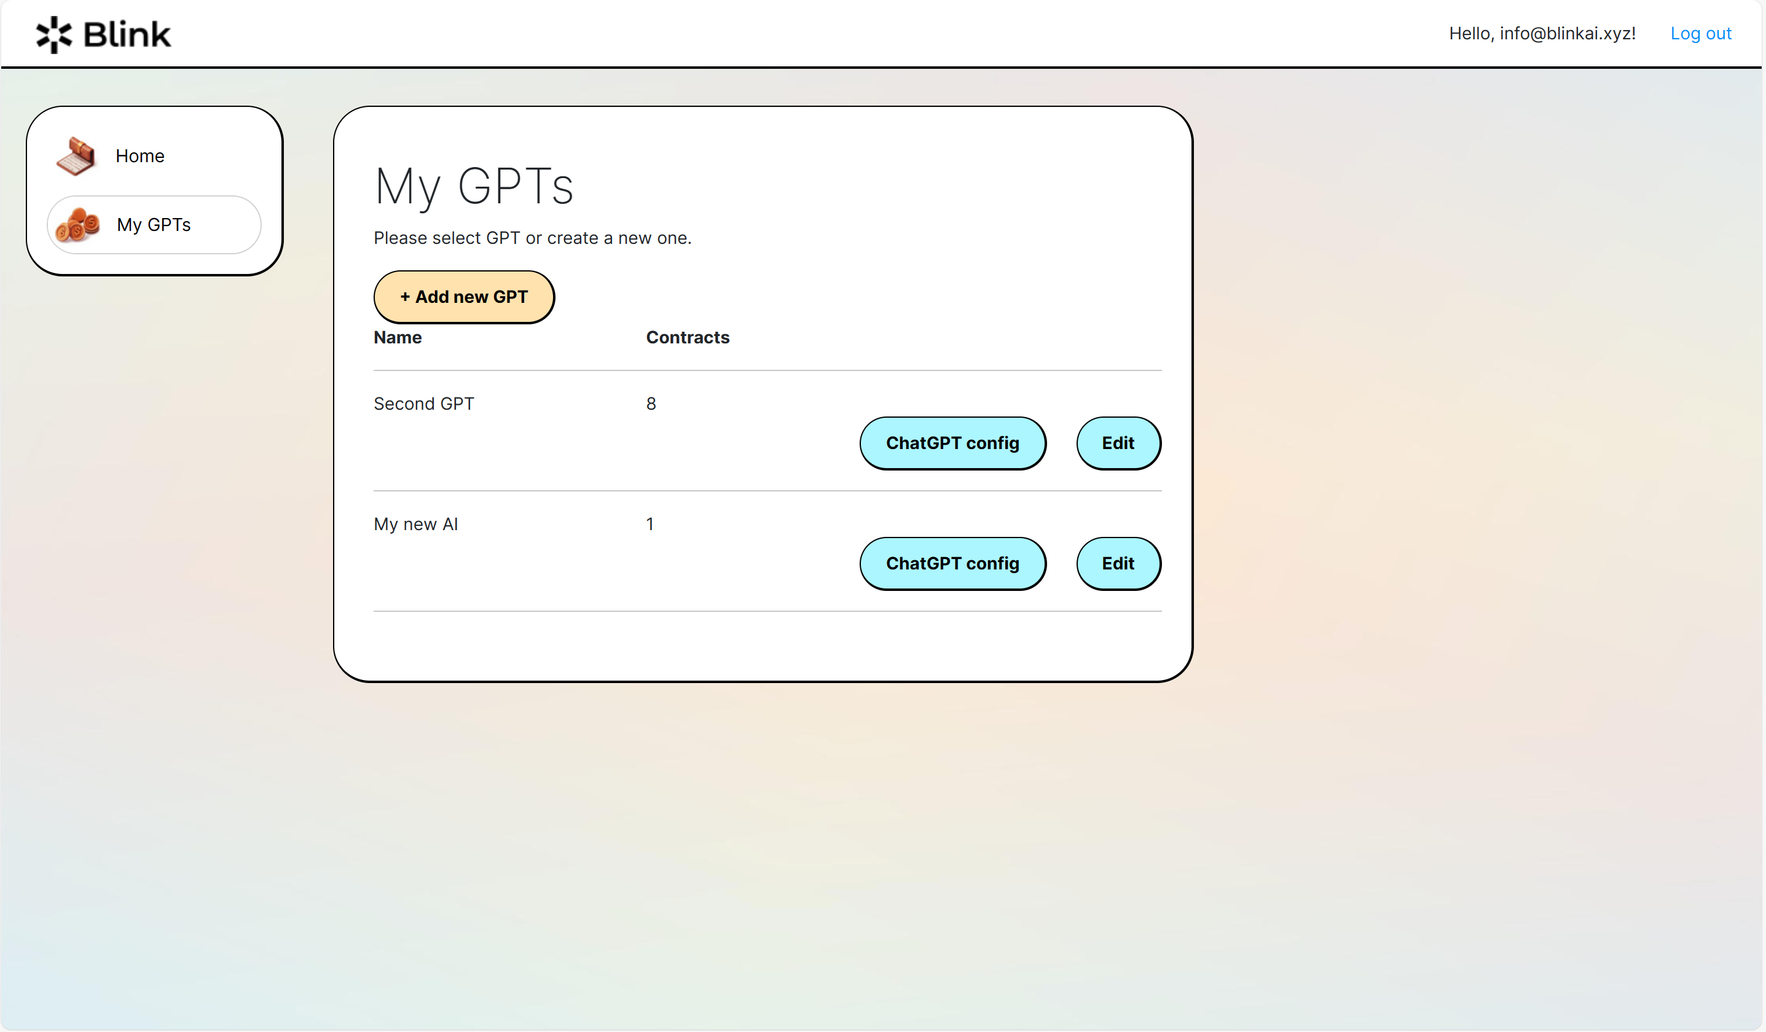
Task: Click the Home calculator icon in sidebar
Action: point(76,155)
